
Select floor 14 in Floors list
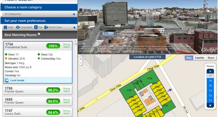click(210, 91)
